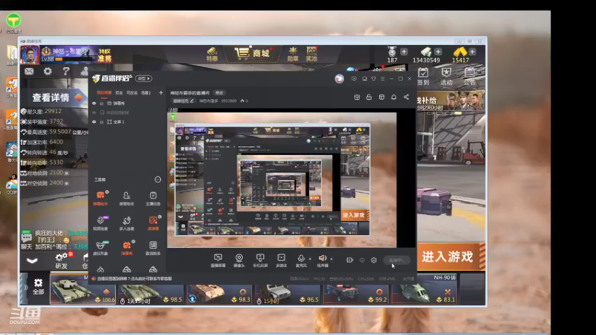Toggle the mode pill beside 直播伴侣 logo
Viewport: 596px width, 335px height.
(x=144, y=79)
